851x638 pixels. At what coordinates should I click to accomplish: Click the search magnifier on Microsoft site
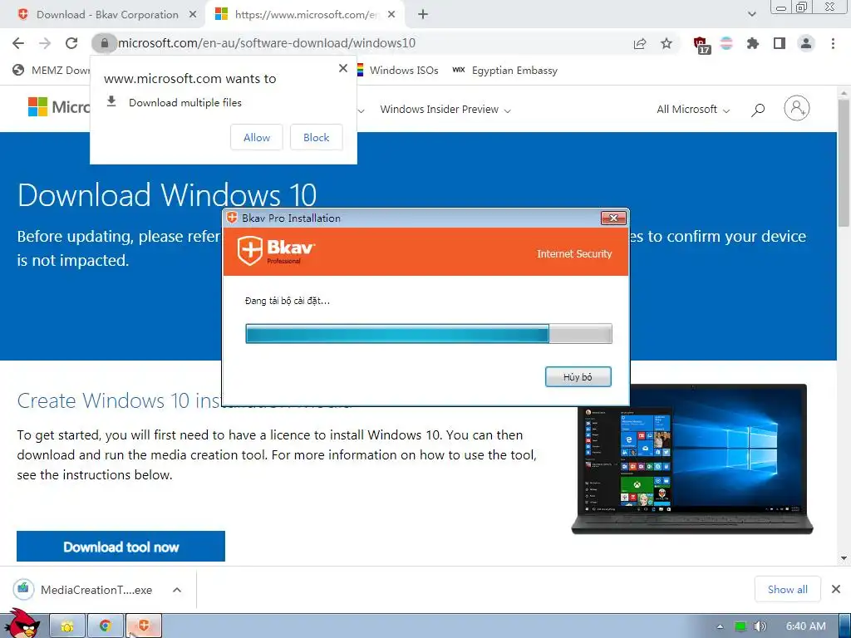click(758, 110)
